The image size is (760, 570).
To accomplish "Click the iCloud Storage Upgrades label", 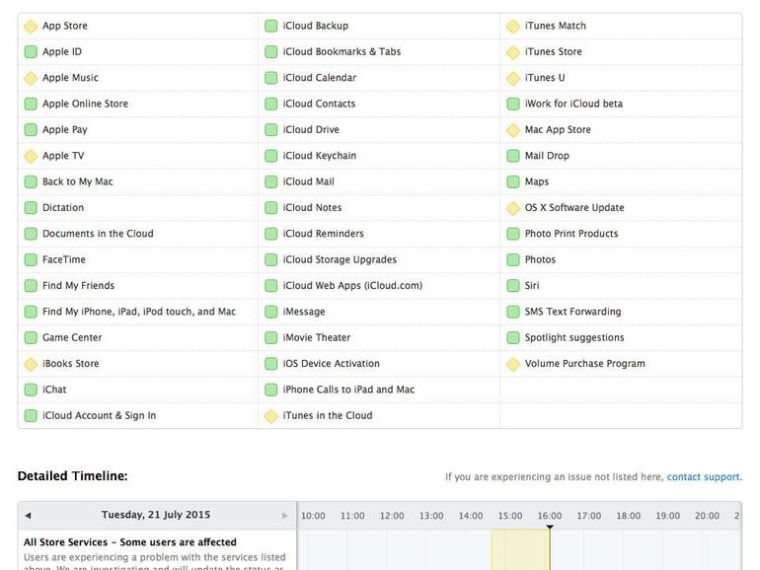I will point(340,259).
